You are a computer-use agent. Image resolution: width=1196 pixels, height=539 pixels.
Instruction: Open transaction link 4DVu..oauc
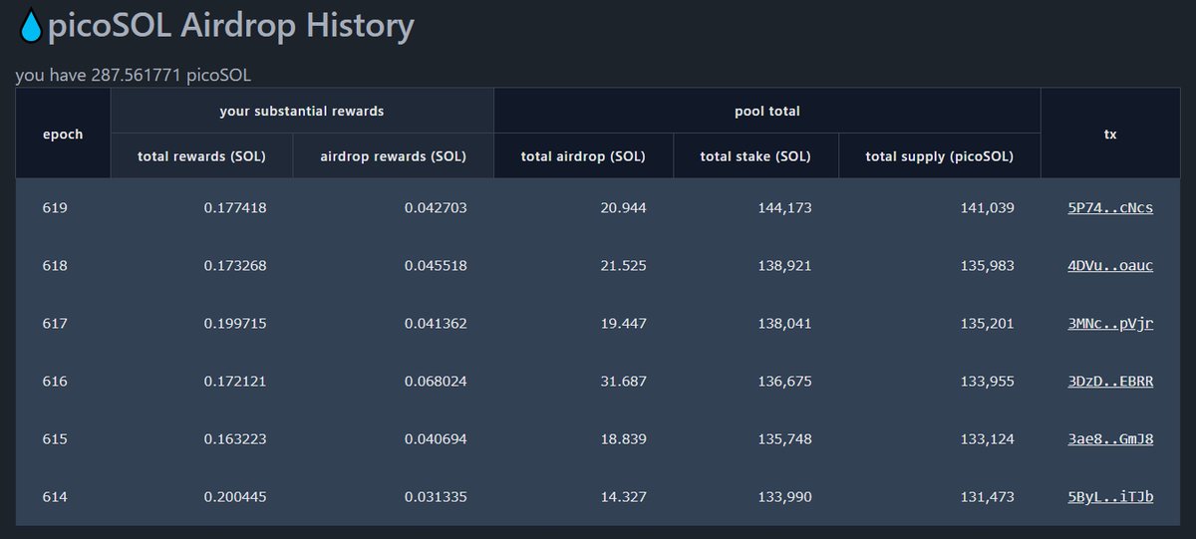1110,266
